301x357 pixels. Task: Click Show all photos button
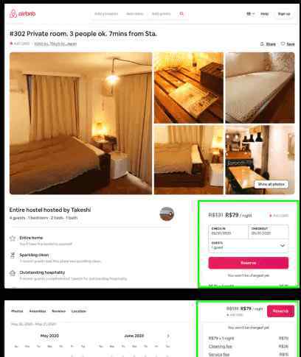[x=271, y=184]
